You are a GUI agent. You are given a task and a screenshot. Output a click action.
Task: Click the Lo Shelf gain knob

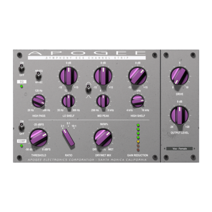click(69, 76)
